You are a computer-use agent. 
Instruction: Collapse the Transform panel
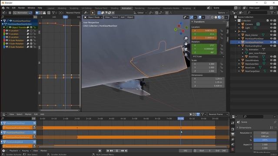(192, 22)
